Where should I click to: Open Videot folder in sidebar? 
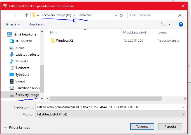click(x=20, y=81)
